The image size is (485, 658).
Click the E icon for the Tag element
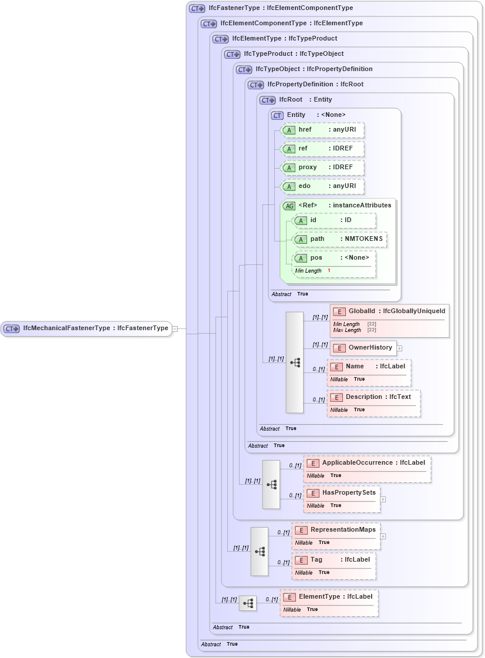point(301,559)
